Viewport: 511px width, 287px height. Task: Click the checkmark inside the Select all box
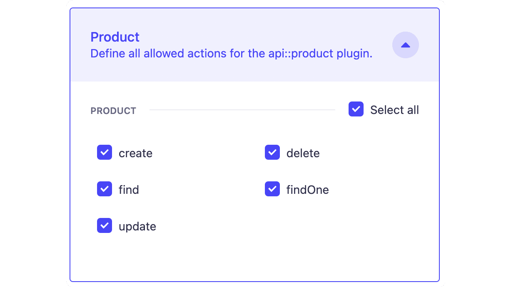356,109
